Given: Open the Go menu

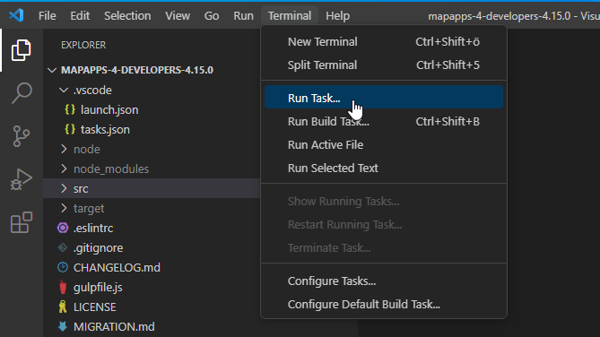Looking at the screenshot, I should [x=212, y=15].
